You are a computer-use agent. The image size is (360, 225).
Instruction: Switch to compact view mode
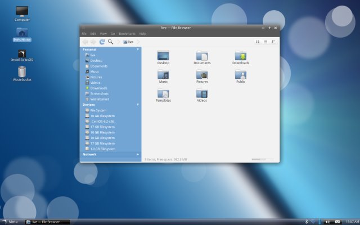273,42
